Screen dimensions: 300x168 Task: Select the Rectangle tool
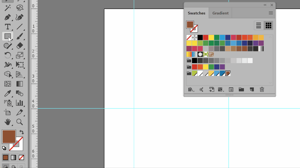tap(8, 36)
